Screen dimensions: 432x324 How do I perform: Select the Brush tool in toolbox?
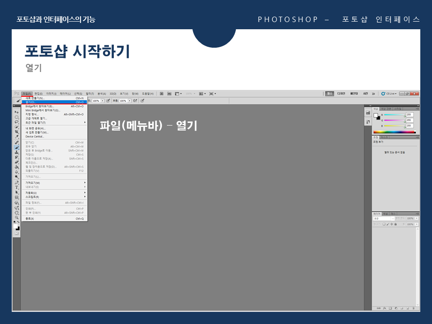click(17, 148)
